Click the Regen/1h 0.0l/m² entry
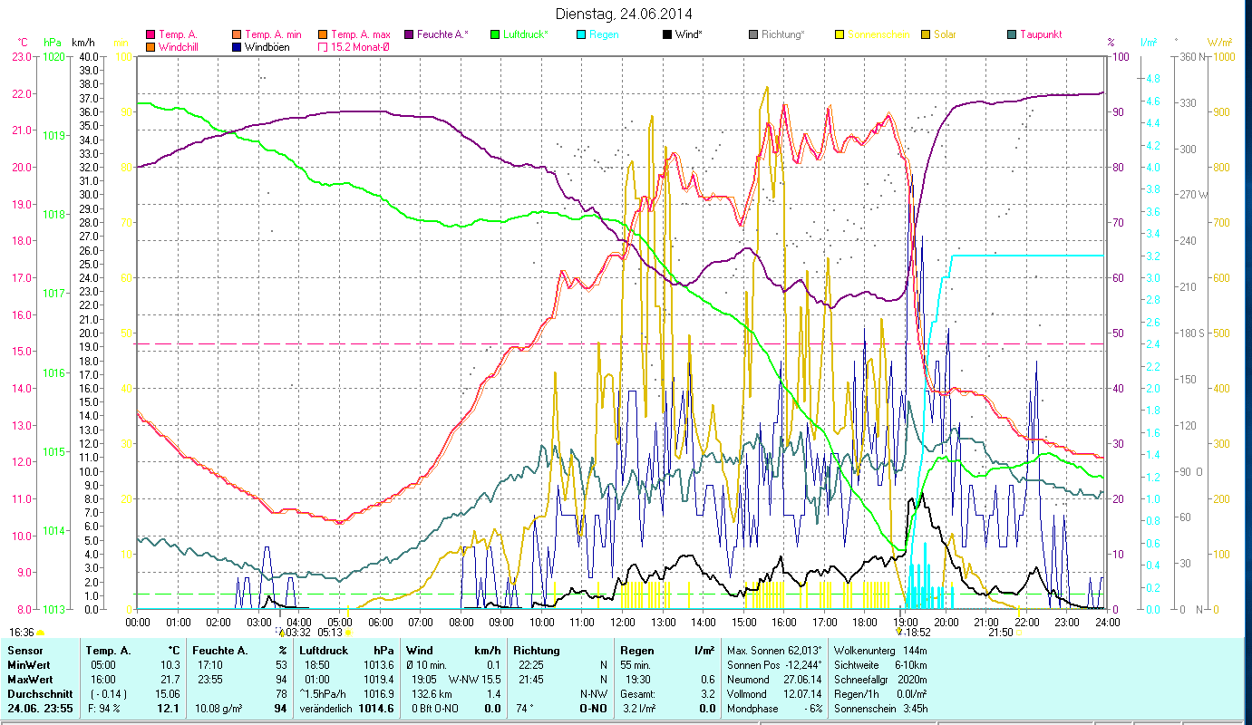Screen dimensions: 1252x725 pos(879,693)
